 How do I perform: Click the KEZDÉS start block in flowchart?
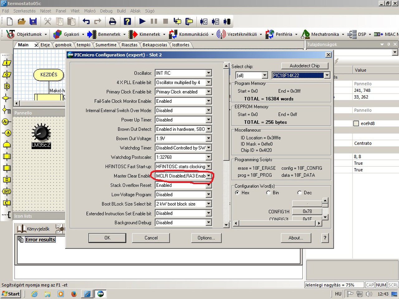pyautogui.click(x=49, y=75)
